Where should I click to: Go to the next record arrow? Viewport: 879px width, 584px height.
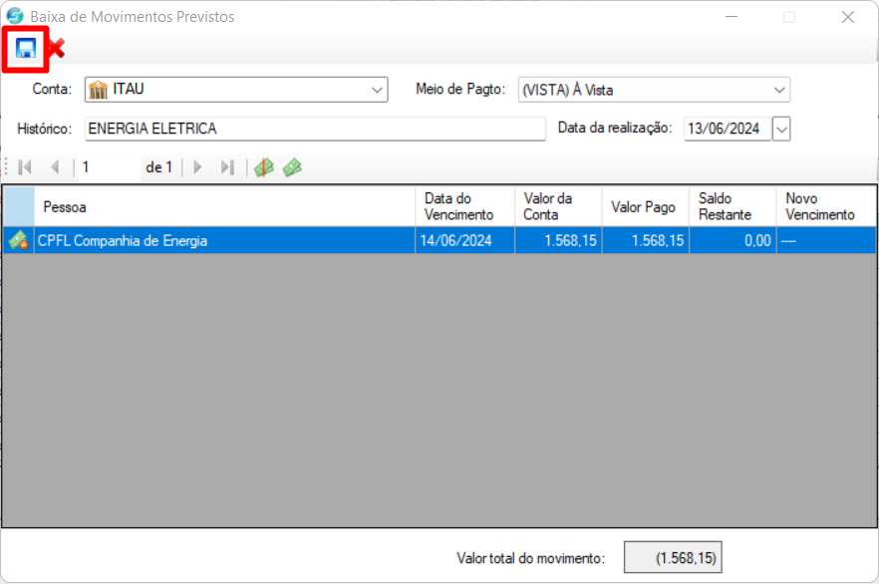[197, 167]
